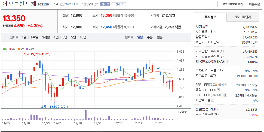Select 10년 line chart period

[x=83, y=37]
